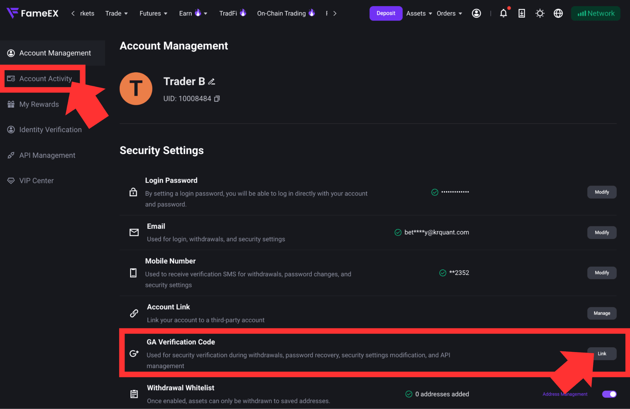630x409 pixels.
Task: Open the user profile icon in header
Action: coord(476,13)
